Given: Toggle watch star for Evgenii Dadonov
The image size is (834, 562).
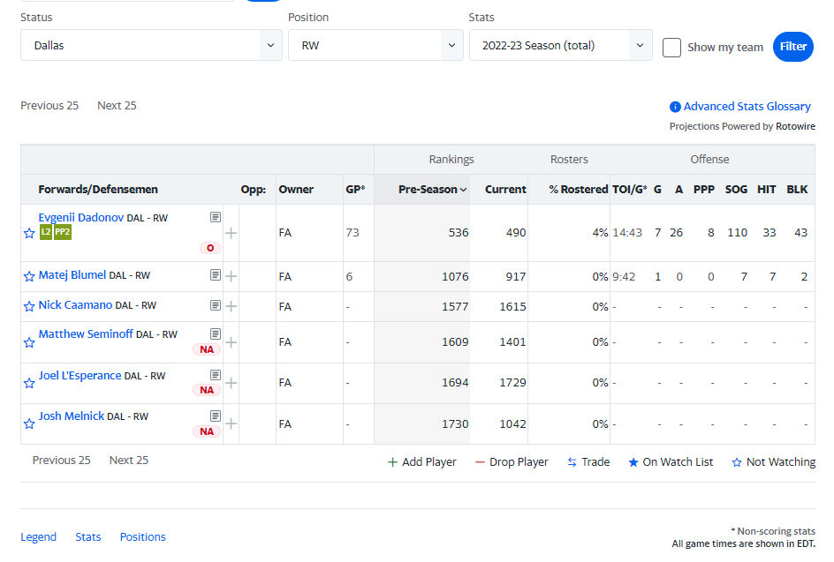Looking at the screenshot, I should point(29,233).
